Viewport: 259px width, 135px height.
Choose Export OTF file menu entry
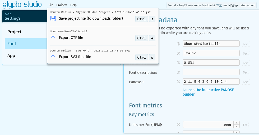click(x=103, y=38)
